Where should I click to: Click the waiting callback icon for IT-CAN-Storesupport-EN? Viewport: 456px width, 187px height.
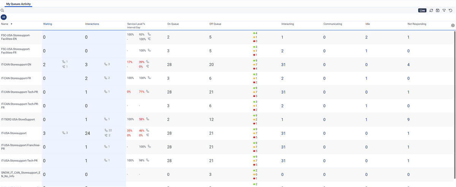pos(64,67)
